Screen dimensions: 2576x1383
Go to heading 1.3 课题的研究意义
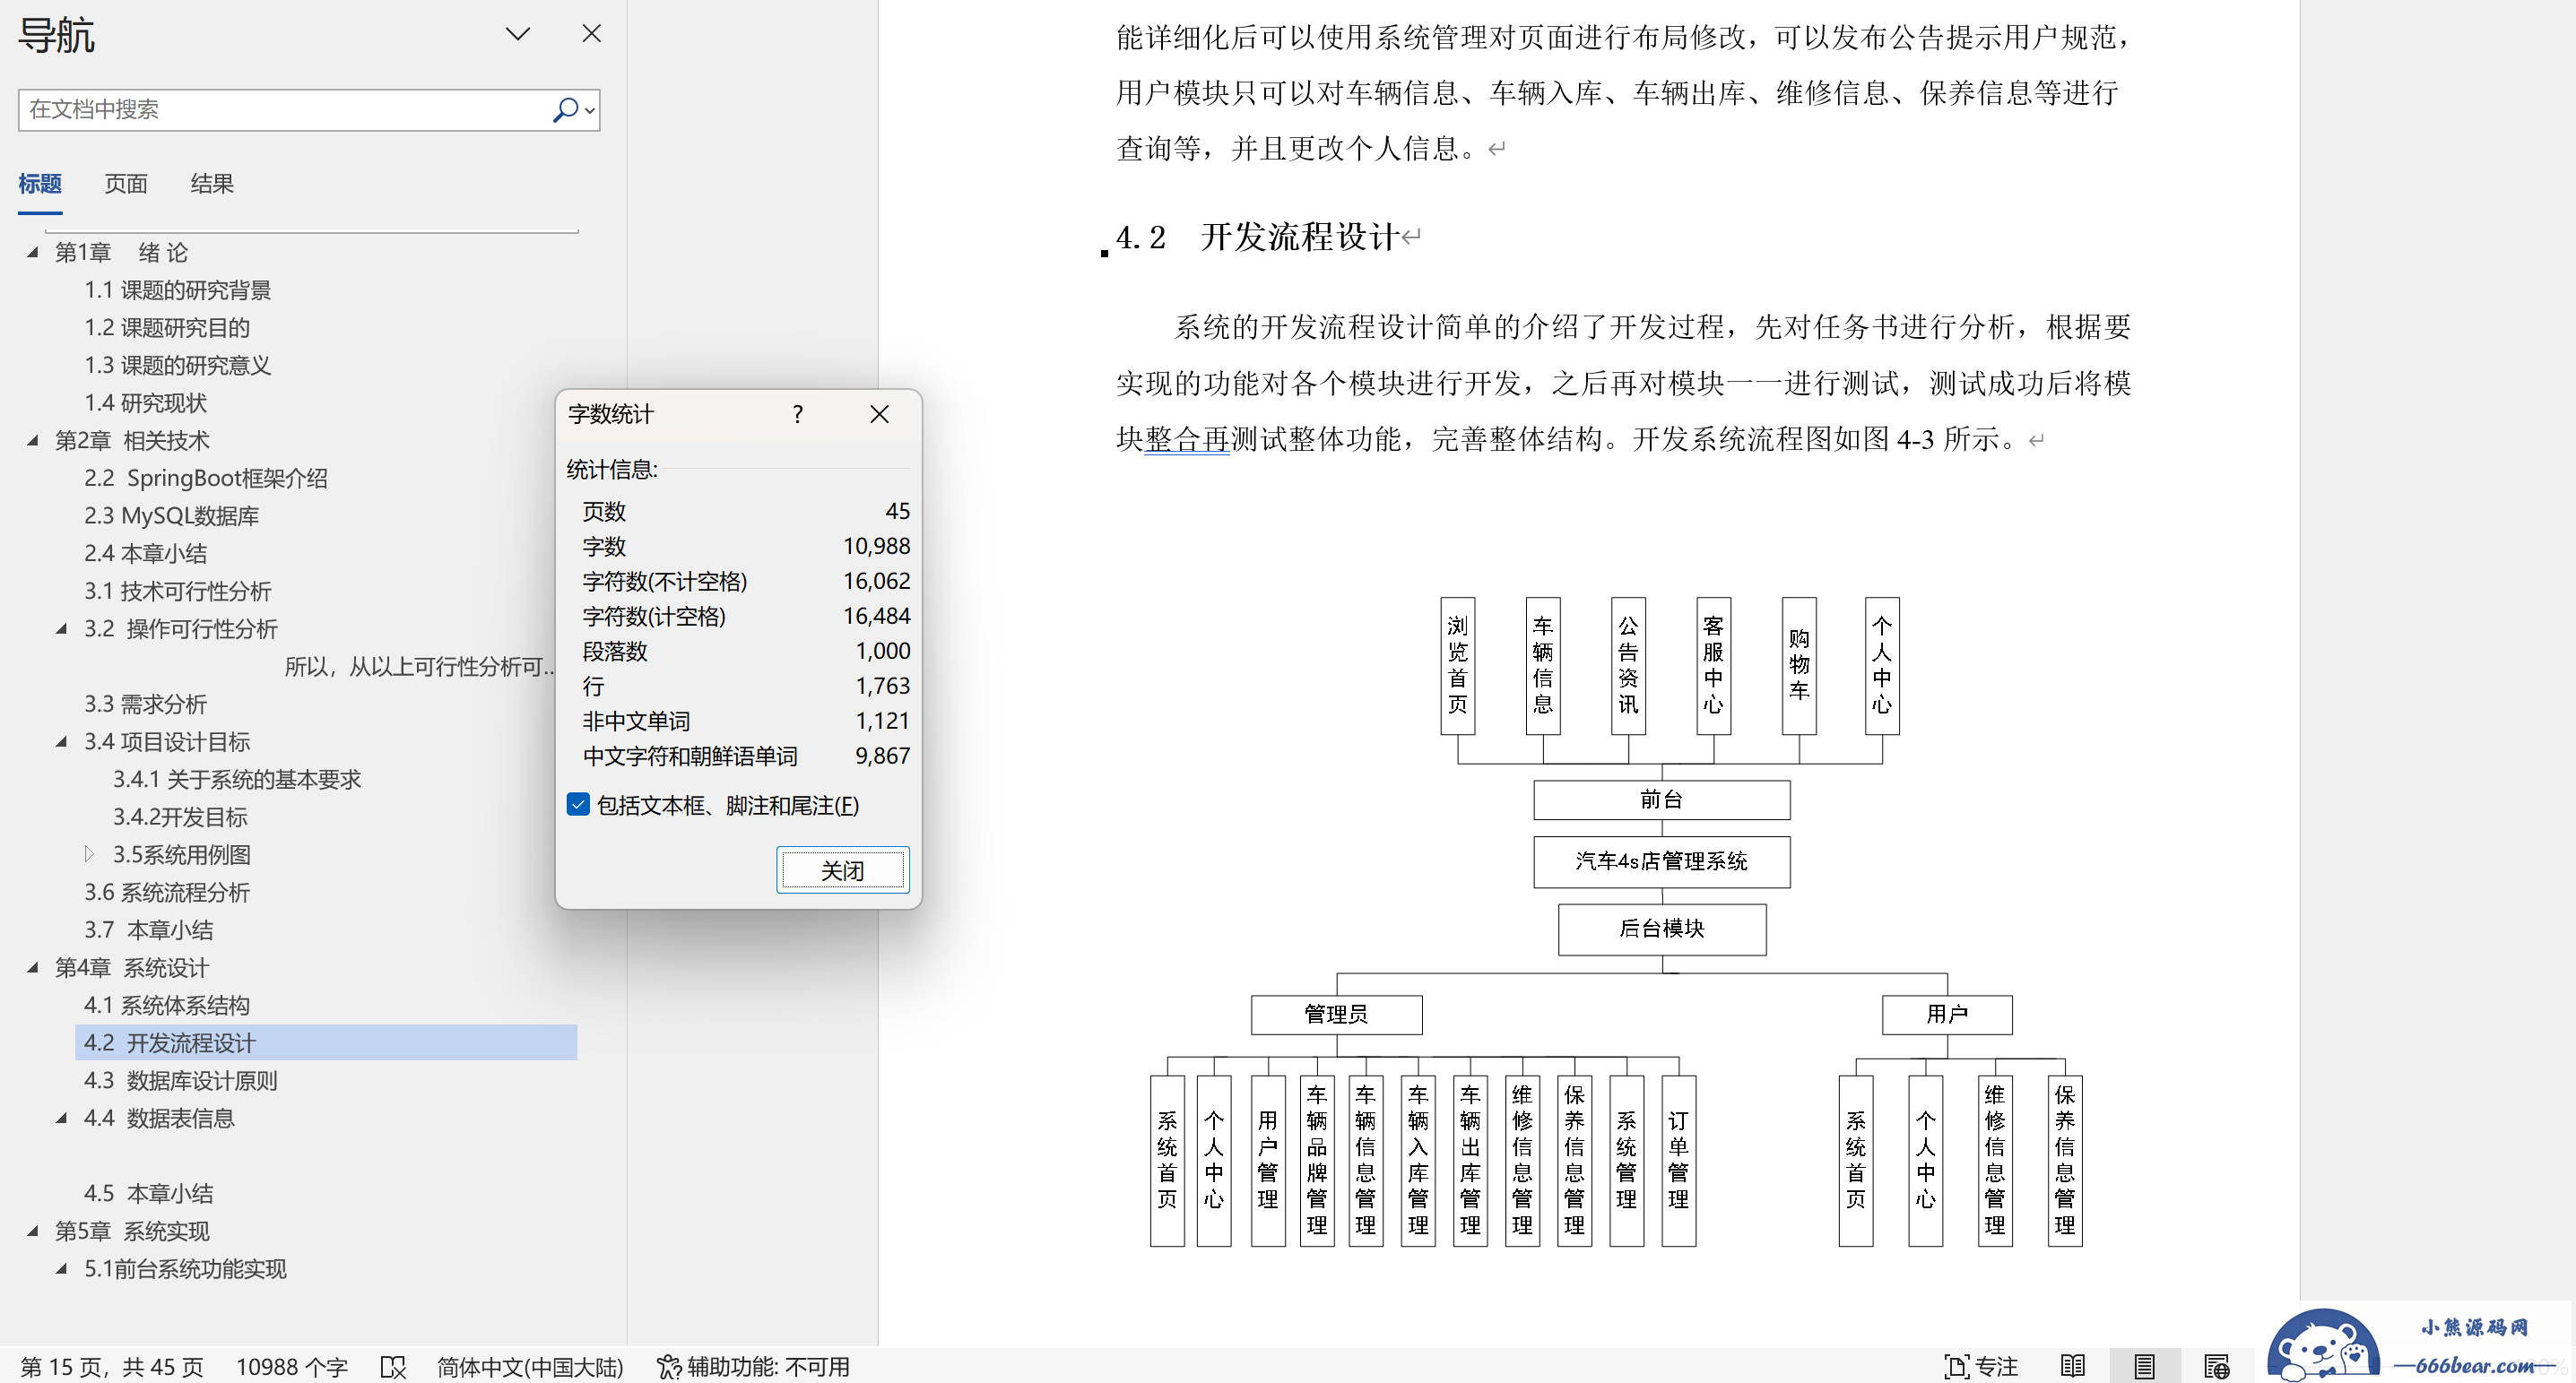177,365
